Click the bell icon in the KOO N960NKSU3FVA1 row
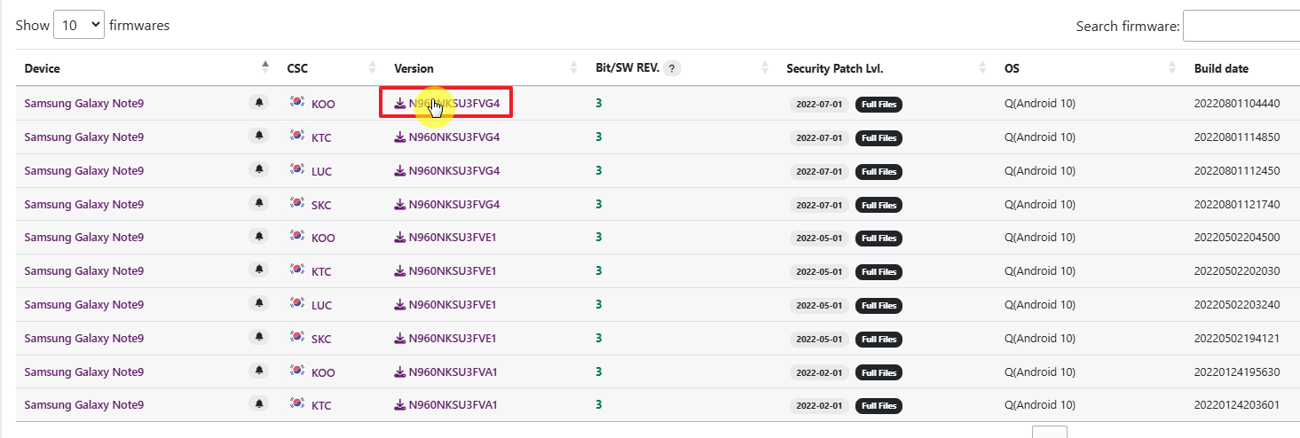The image size is (1300, 438). pyautogui.click(x=259, y=372)
